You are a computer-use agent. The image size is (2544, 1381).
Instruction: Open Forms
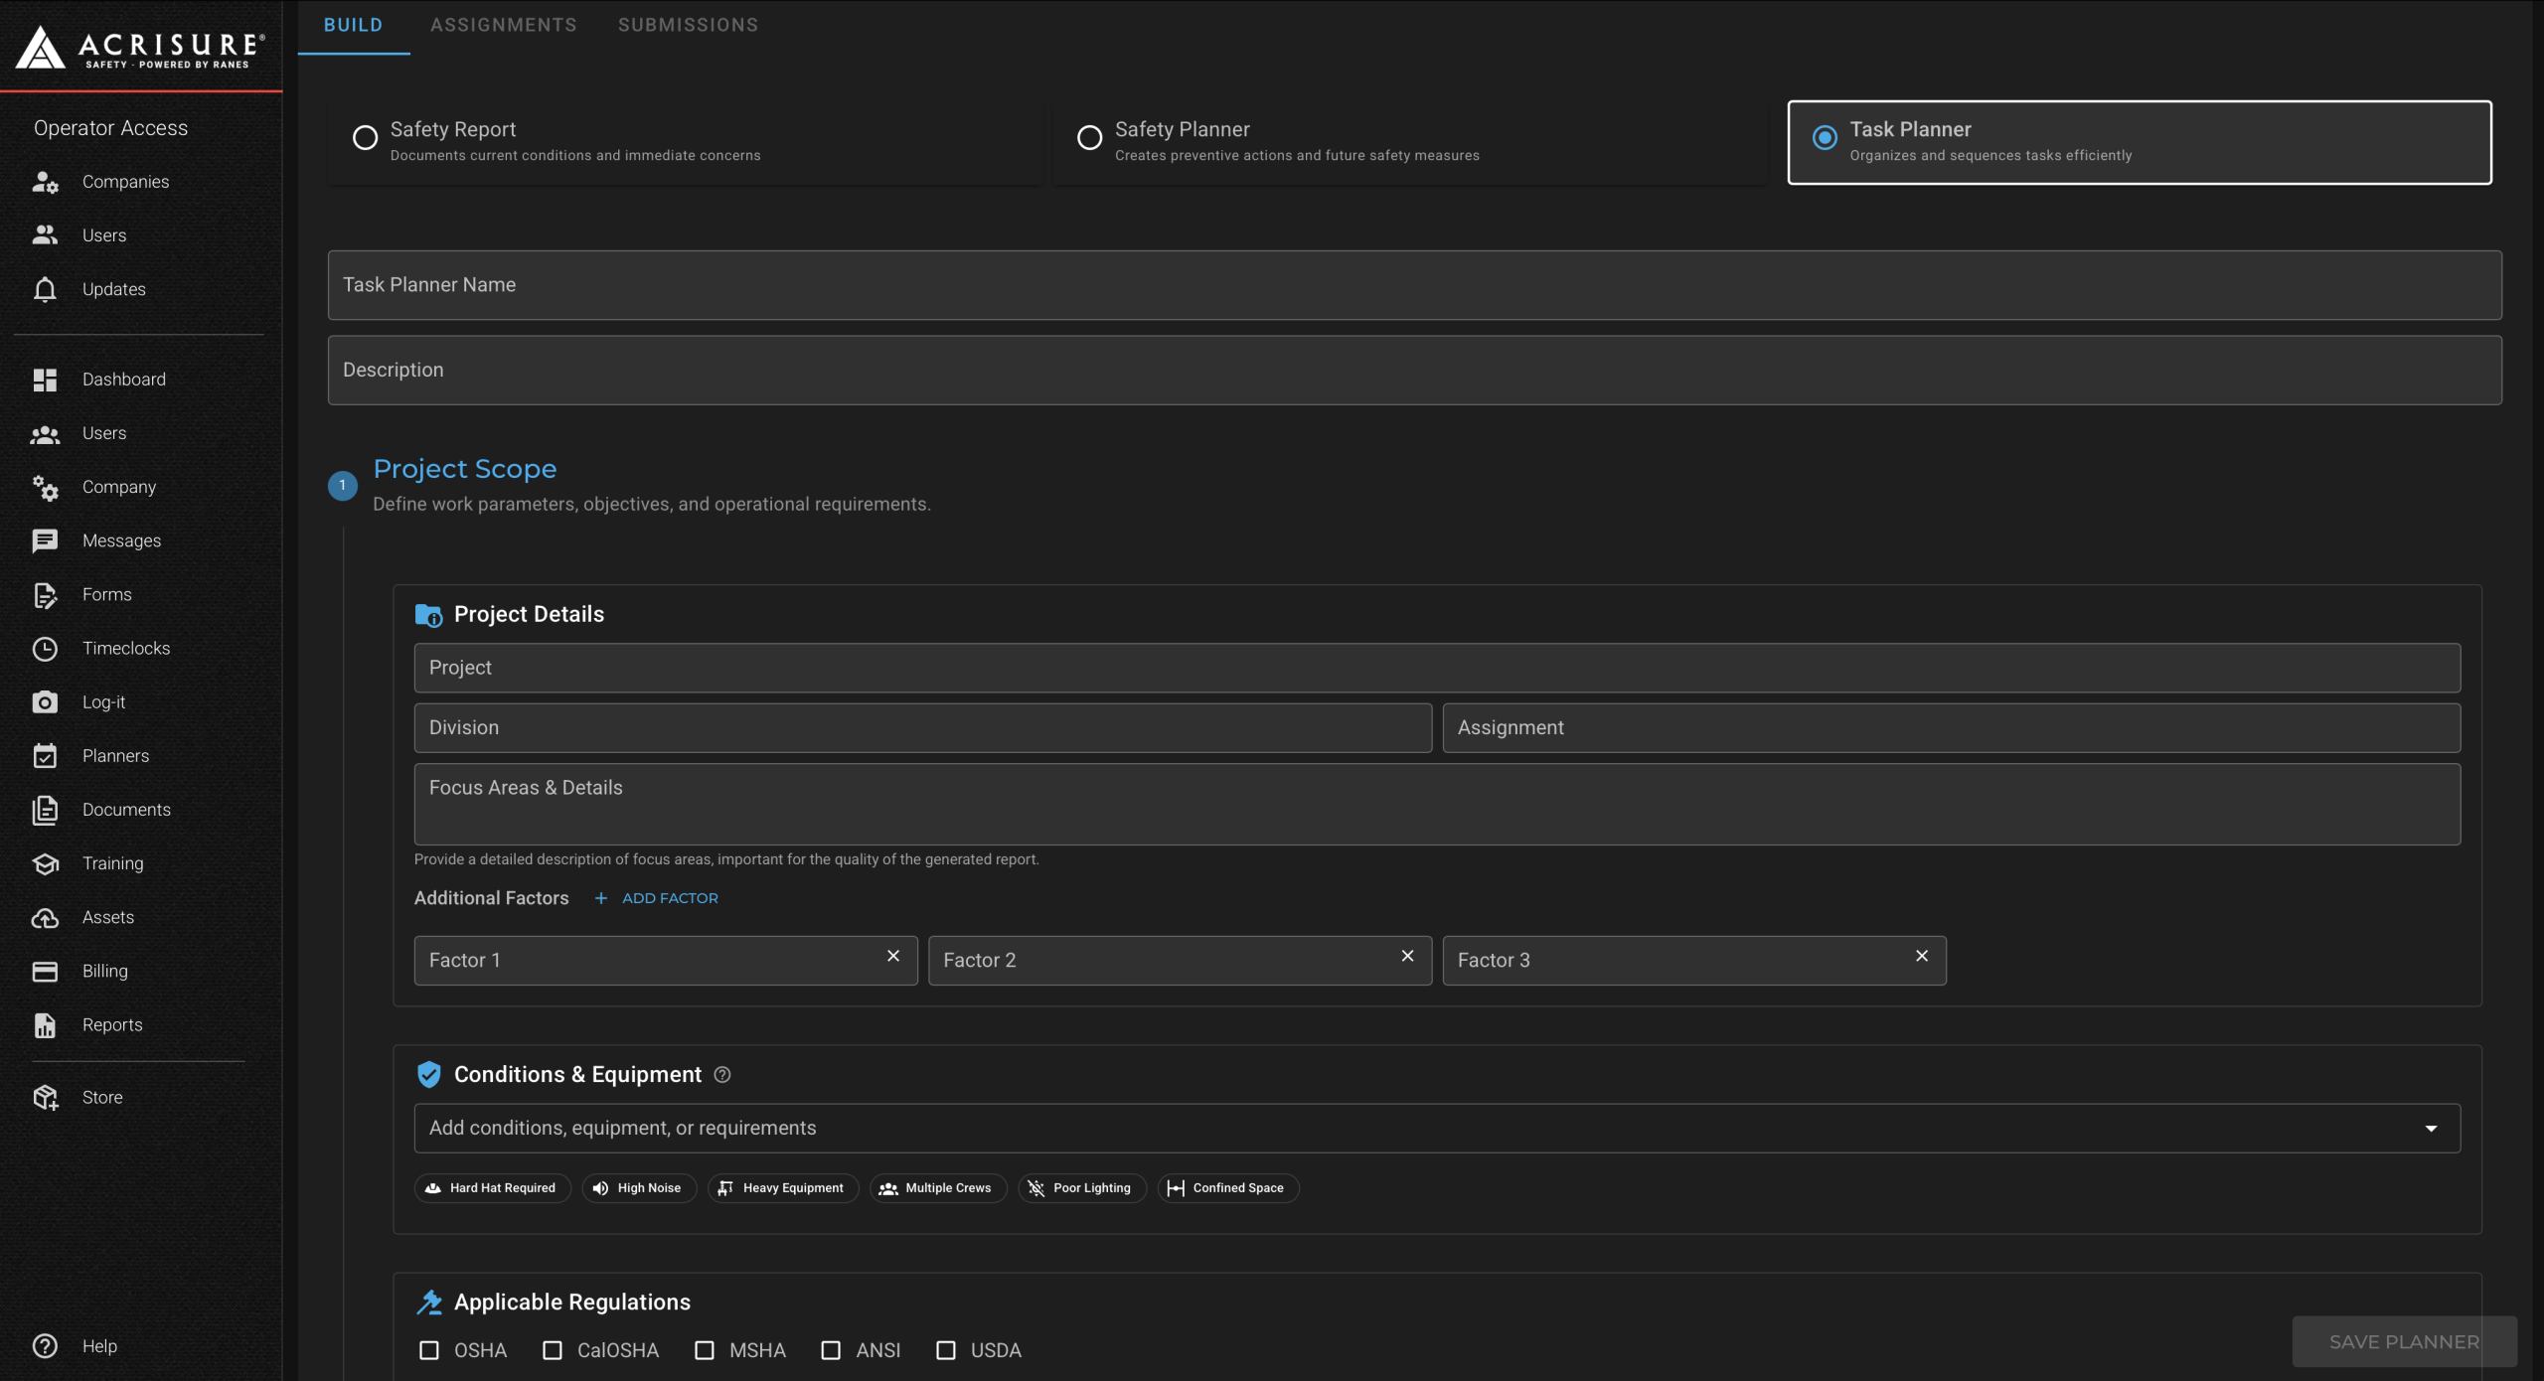tap(106, 594)
